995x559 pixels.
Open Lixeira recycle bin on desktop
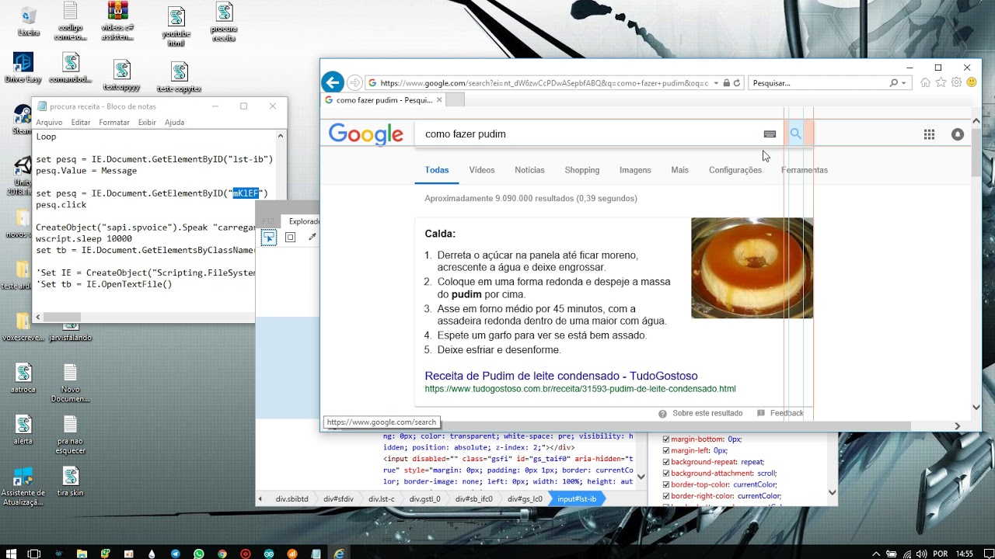click(x=29, y=21)
